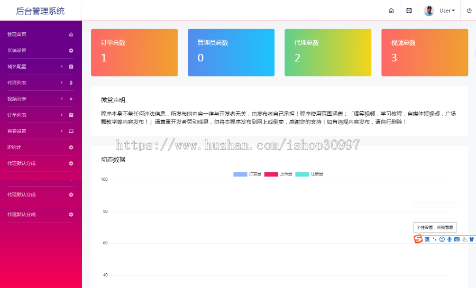
Task: Click the 微赏声明 heading
Action: point(113,100)
